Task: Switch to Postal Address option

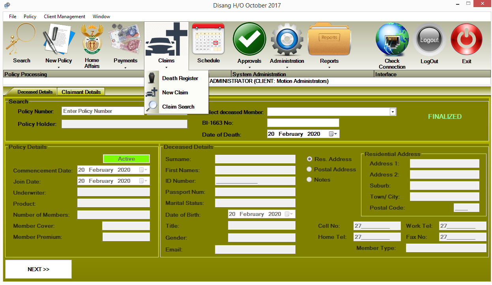Action: click(309, 169)
